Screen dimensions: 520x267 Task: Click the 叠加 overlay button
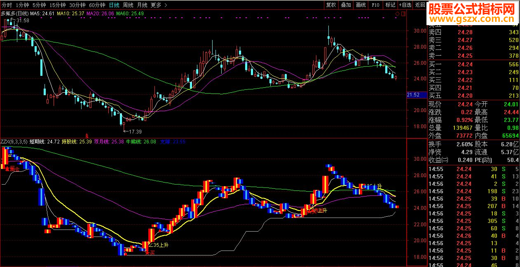(346, 5)
